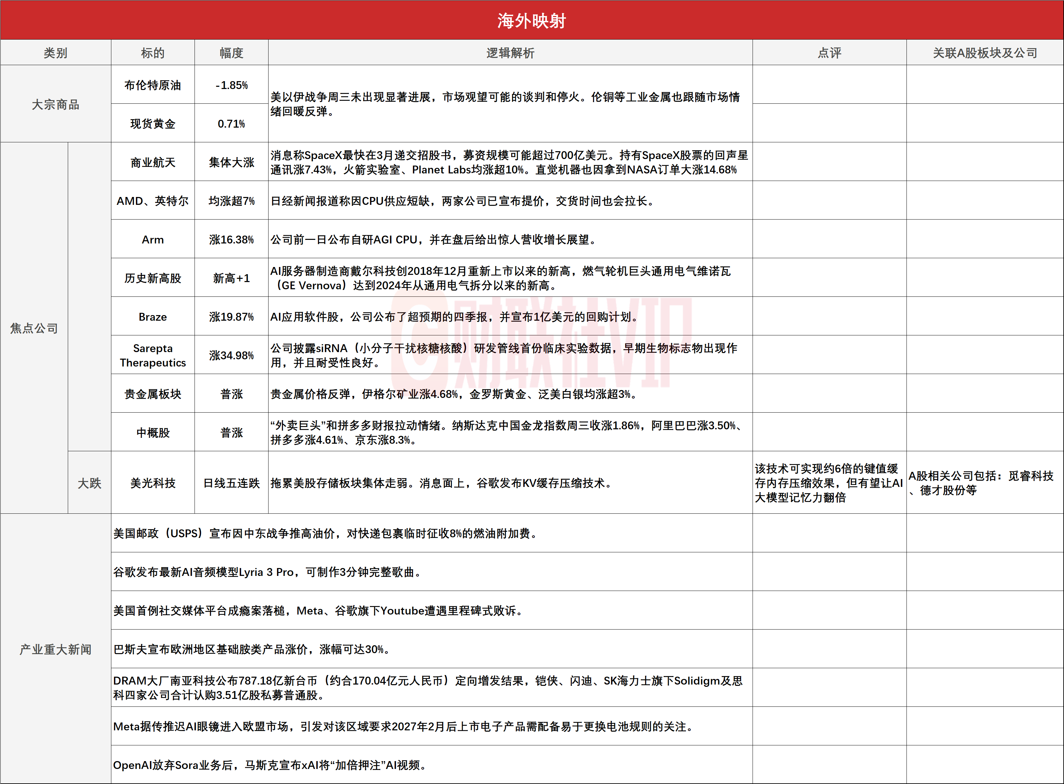Click the 产业重大新闻 category cell
This screenshot has height=784, width=1064.
(x=56, y=649)
